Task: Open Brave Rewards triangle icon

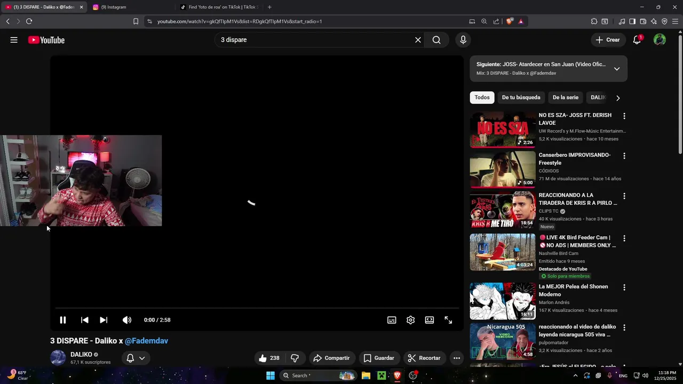Action: (x=521, y=21)
